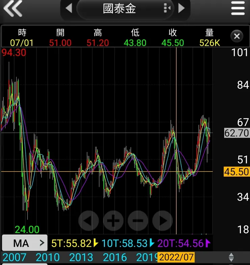Move the chart cursor right with overlay arrow
Screen dimensions: 250x265
click(162, 220)
